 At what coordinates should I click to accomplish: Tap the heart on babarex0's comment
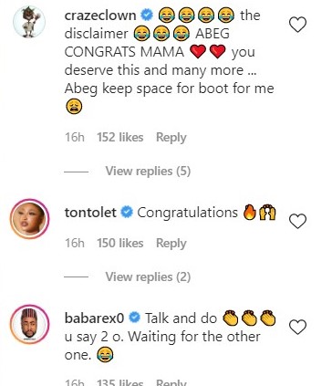point(297,327)
